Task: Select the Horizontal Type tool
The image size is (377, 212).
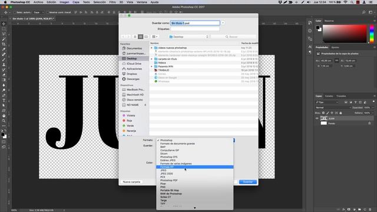Action: [4, 100]
